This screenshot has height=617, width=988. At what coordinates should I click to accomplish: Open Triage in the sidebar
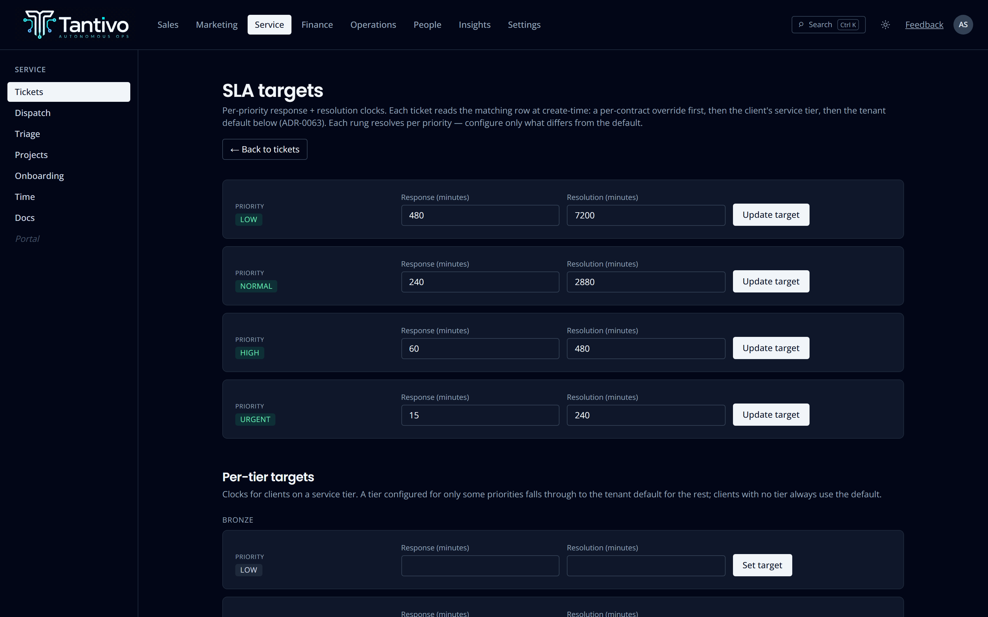pos(69,134)
